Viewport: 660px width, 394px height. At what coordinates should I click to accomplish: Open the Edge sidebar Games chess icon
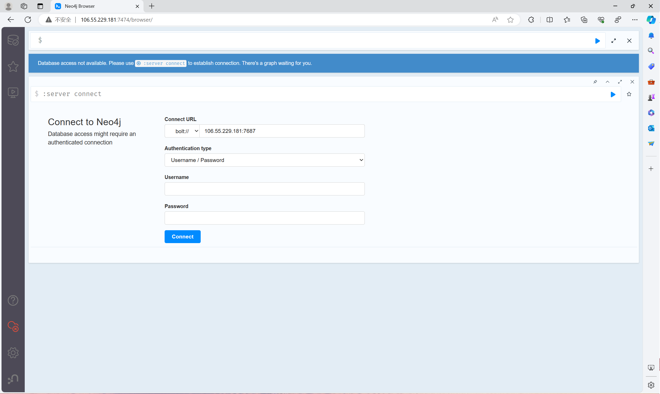click(x=651, y=97)
